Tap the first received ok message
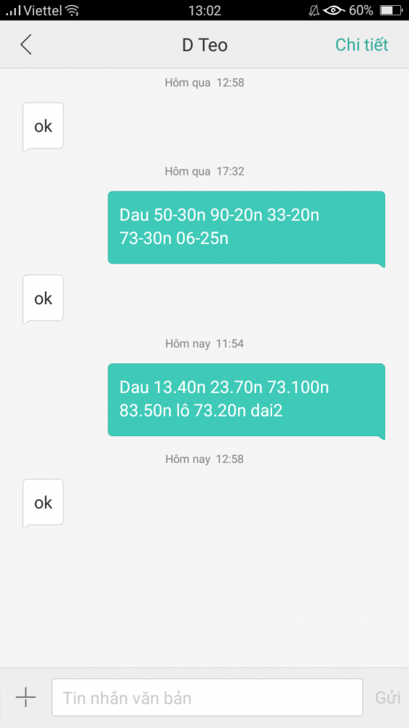This screenshot has height=728, width=409. (43, 127)
